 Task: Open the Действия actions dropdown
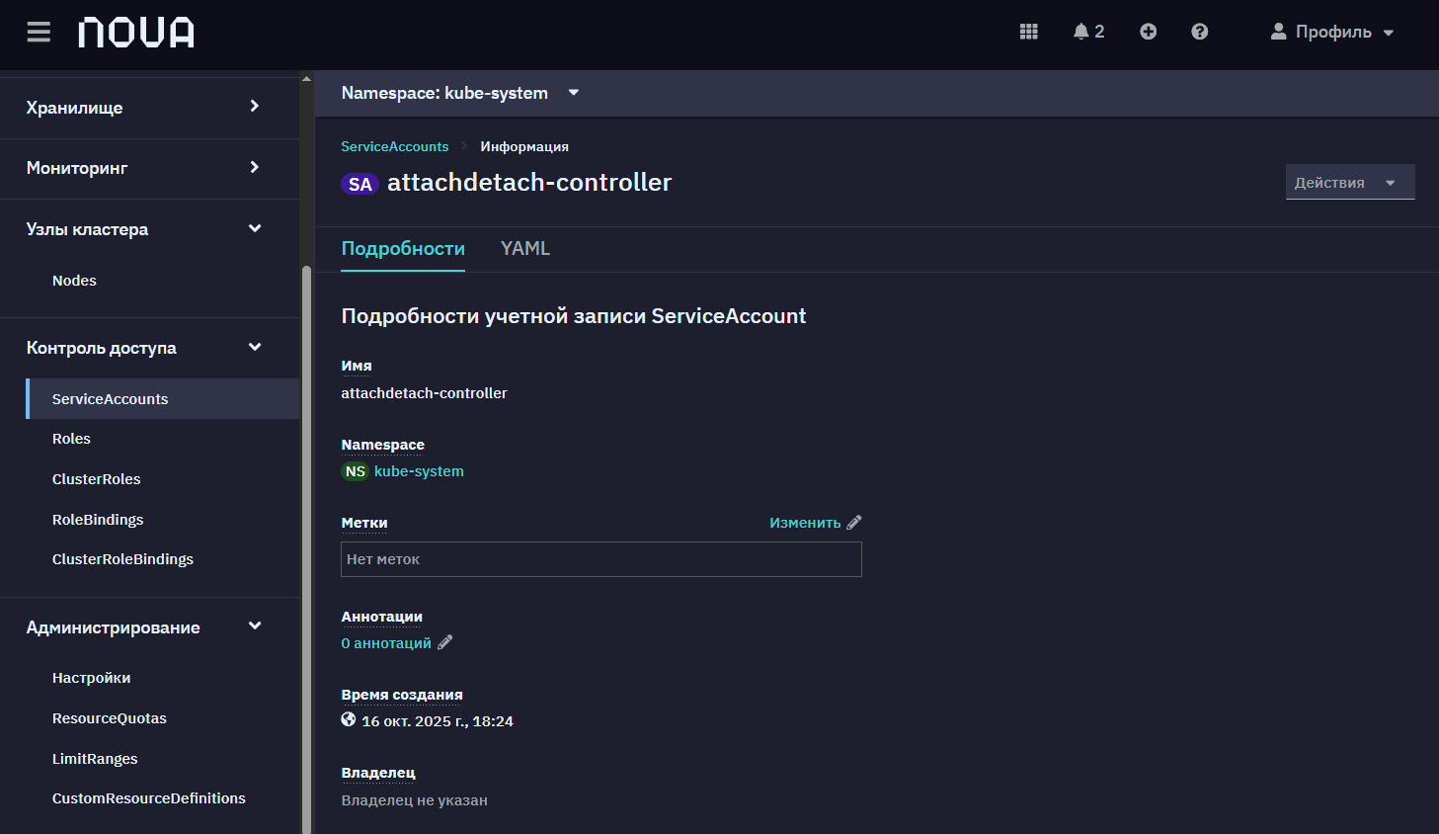click(x=1350, y=182)
